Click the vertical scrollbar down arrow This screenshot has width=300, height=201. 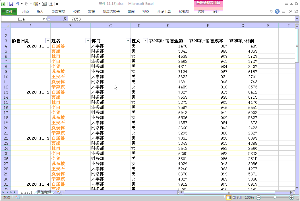[x=297, y=188]
